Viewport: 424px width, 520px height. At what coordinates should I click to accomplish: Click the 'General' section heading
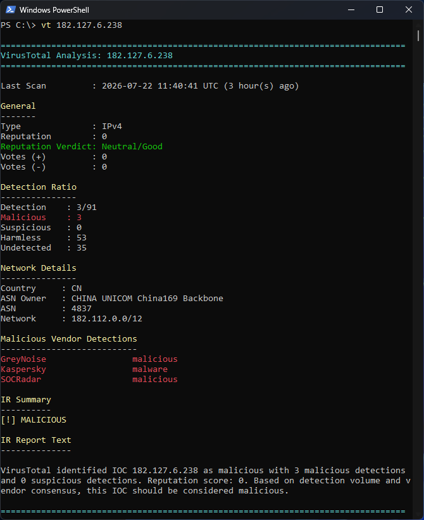pos(18,106)
